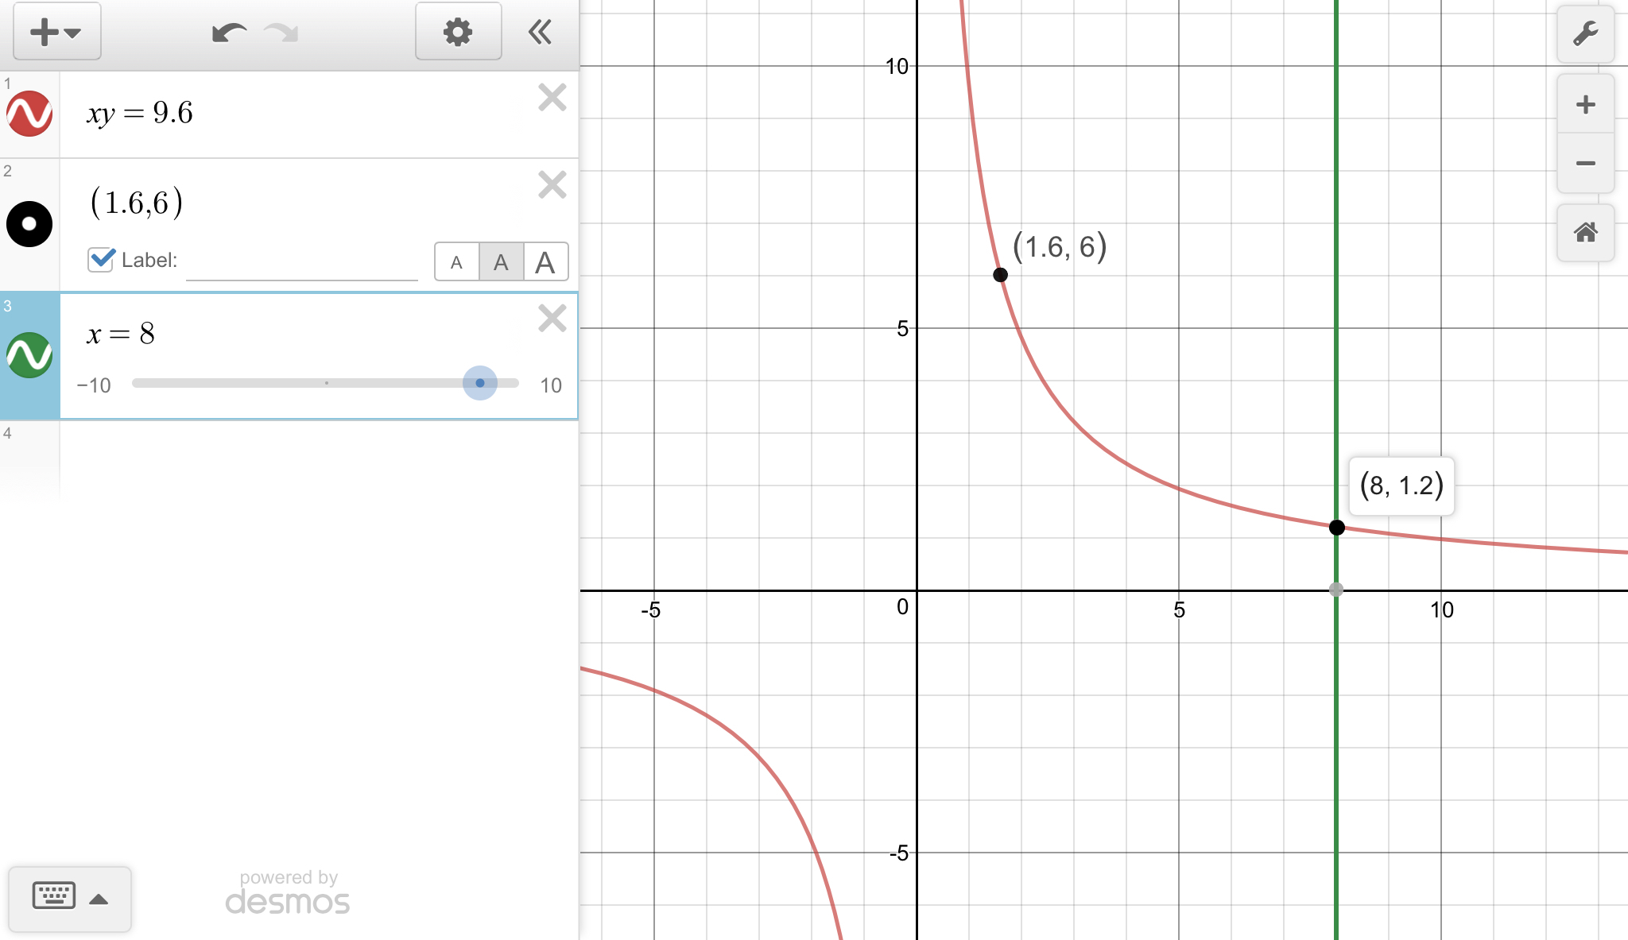Reset view with home icon
The height and width of the screenshot is (940, 1628).
1585,233
